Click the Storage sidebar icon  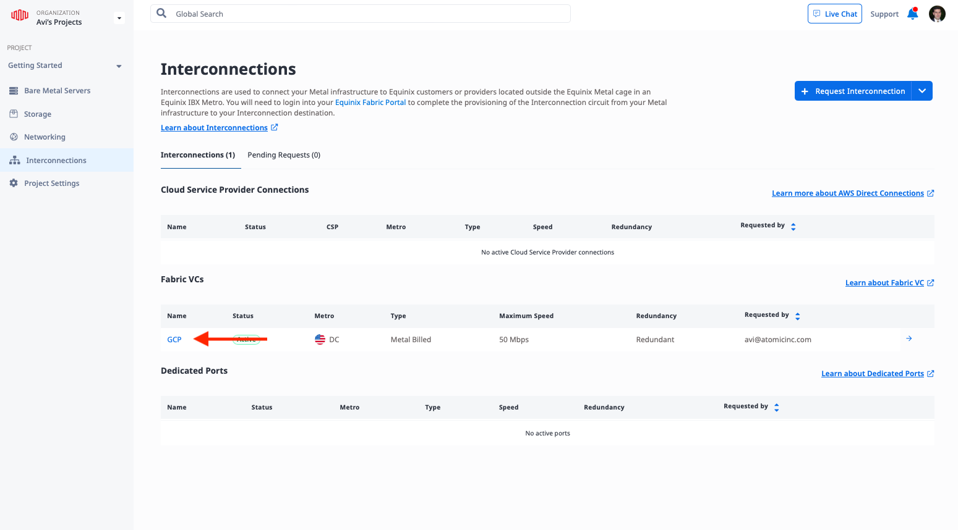pos(14,114)
